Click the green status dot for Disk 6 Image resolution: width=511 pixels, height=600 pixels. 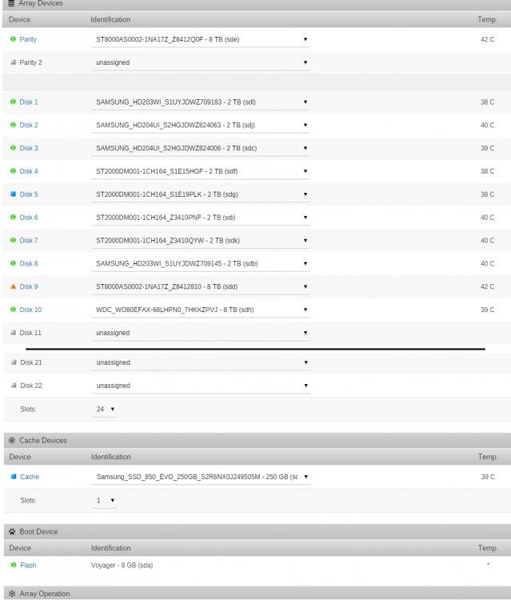tap(13, 217)
